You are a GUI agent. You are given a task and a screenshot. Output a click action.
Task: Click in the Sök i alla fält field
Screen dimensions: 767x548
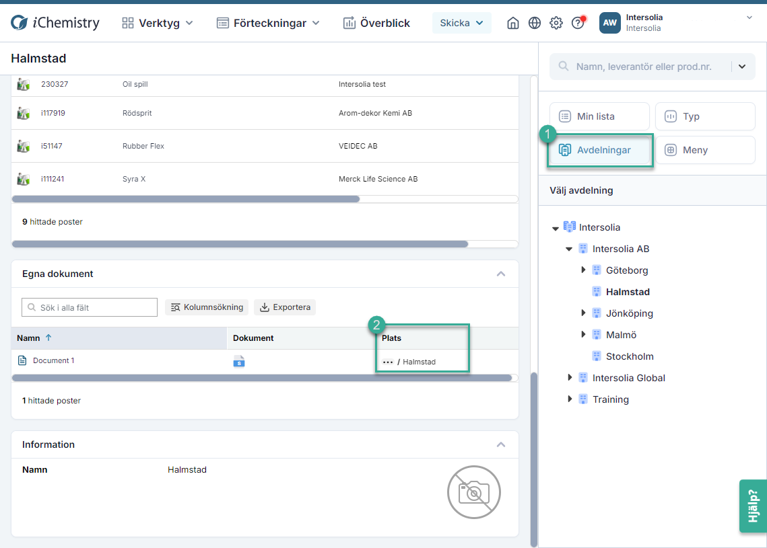tap(90, 307)
